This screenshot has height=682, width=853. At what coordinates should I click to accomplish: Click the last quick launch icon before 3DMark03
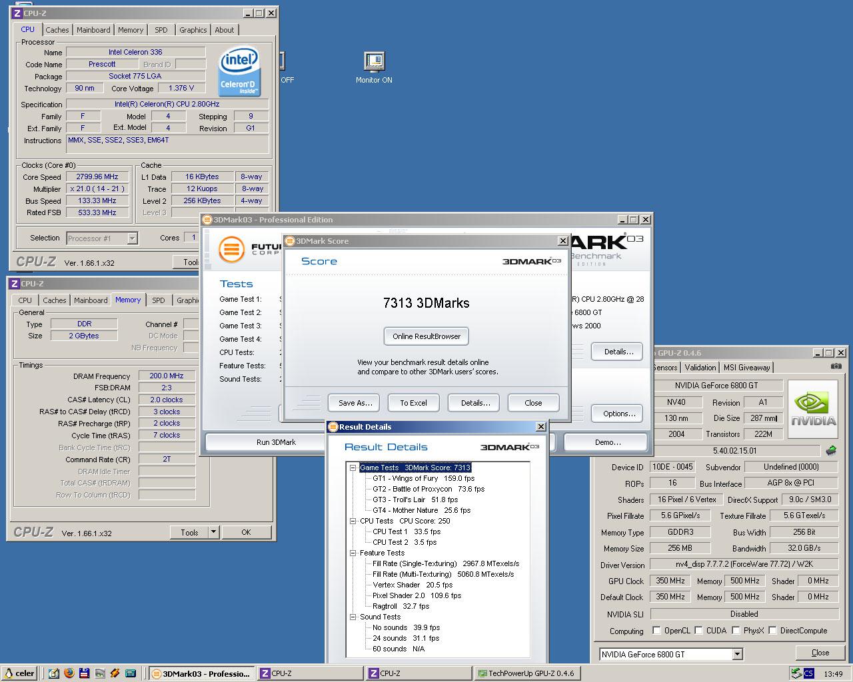(131, 673)
